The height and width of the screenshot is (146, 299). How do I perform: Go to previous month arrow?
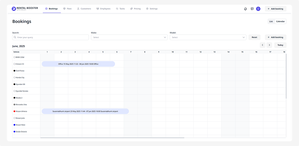[263, 45]
